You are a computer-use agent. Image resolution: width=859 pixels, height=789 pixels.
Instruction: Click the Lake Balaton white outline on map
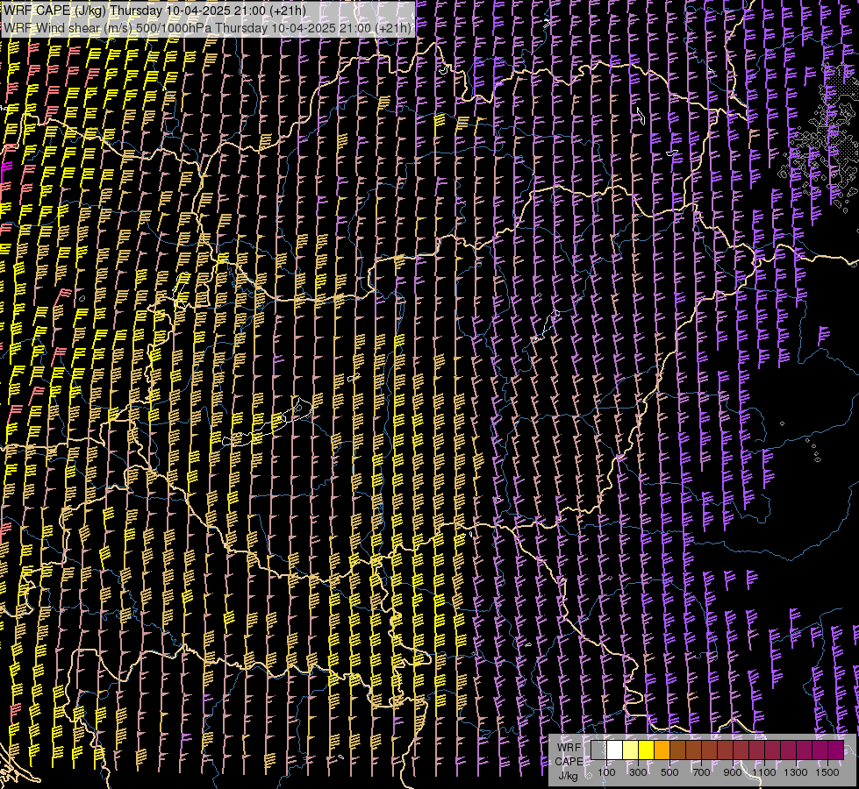[268, 423]
